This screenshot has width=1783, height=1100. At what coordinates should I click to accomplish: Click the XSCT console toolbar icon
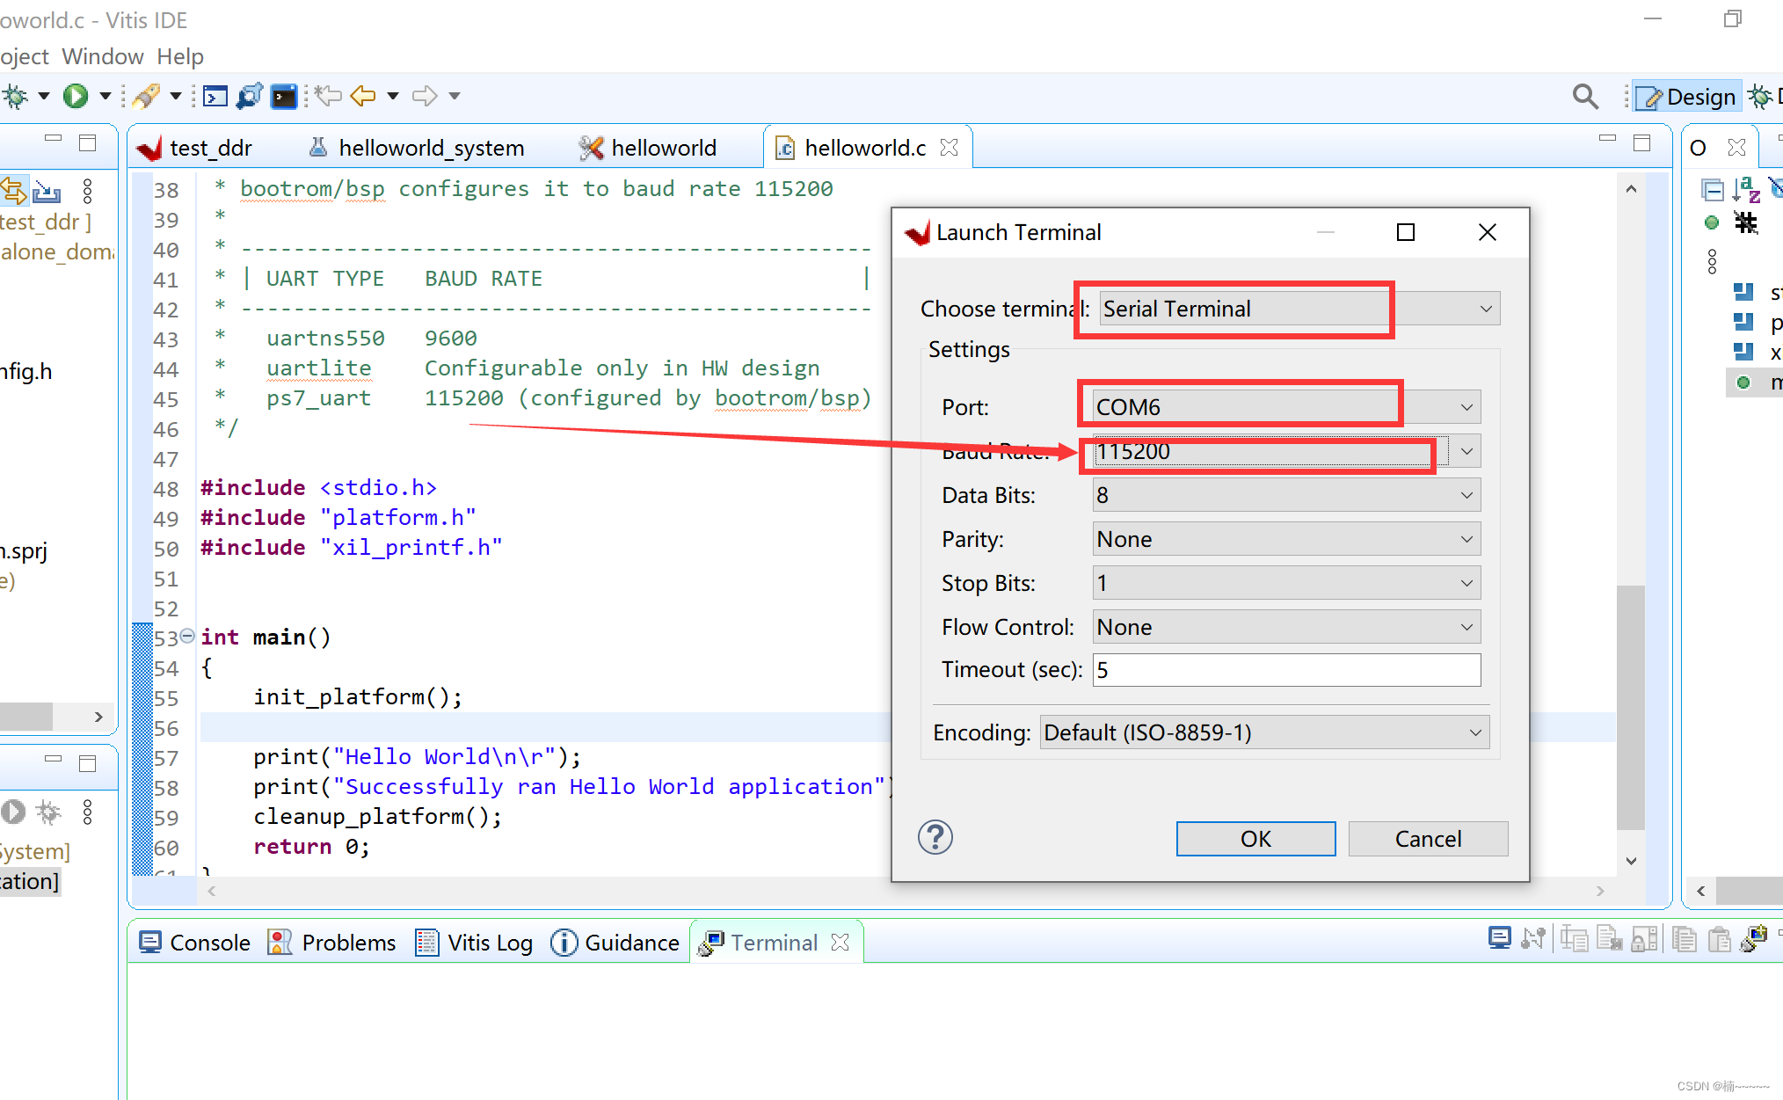point(215,96)
